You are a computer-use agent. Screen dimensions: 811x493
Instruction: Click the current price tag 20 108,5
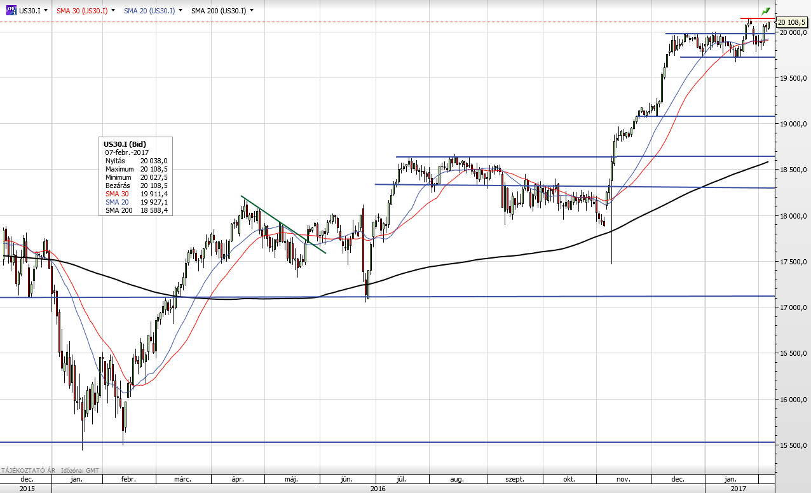pyautogui.click(x=792, y=22)
